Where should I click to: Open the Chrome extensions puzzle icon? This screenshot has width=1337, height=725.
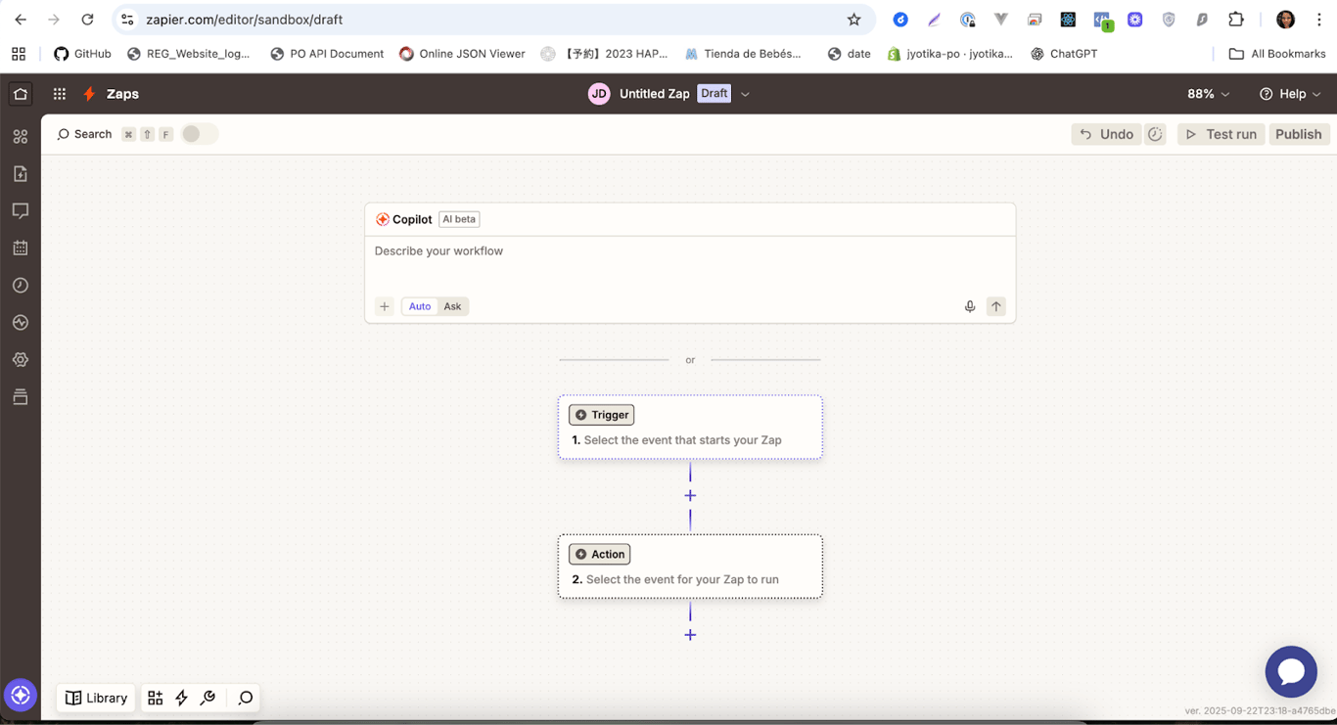click(1236, 20)
